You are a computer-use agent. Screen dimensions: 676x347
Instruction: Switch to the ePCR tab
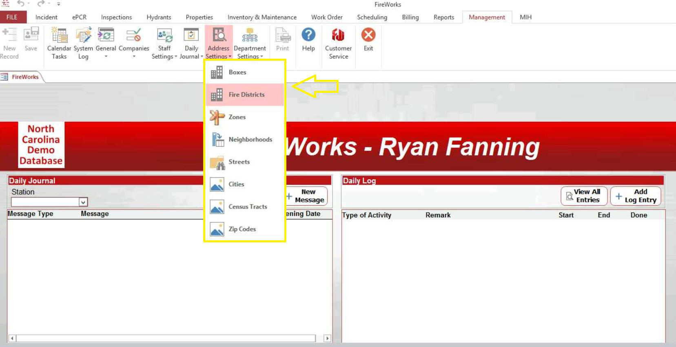tap(79, 17)
